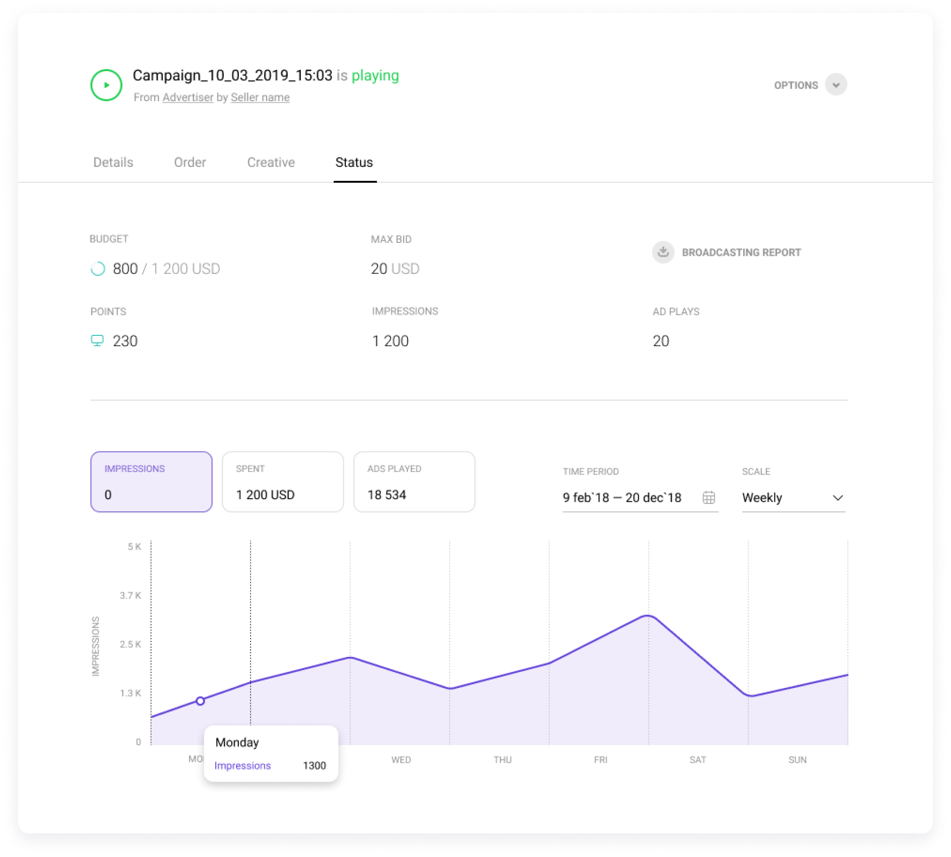Open the Options dropdown chevron

[835, 85]
